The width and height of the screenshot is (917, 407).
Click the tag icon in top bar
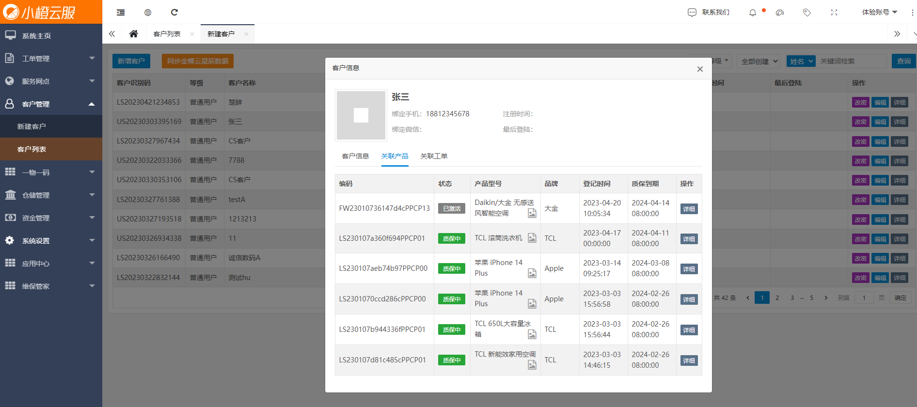(x=807, y=13)
